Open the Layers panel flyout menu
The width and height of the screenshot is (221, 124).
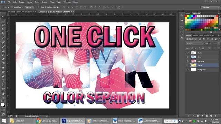point(219,35)
